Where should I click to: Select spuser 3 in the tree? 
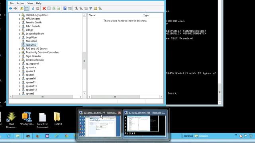click(x=30, y=71)
